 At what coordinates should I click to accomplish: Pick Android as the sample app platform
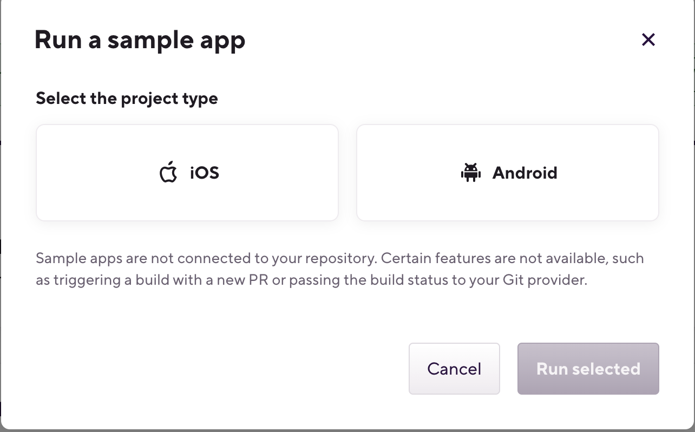coord(508,173)
